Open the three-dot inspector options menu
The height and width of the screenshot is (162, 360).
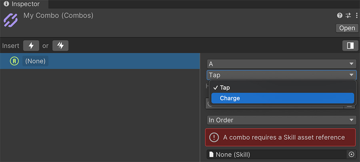click(356, 16)
